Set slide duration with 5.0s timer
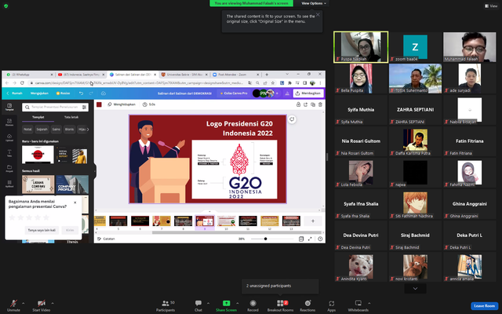The width and height of the screenshot is (502, 314). coord(149,104)
